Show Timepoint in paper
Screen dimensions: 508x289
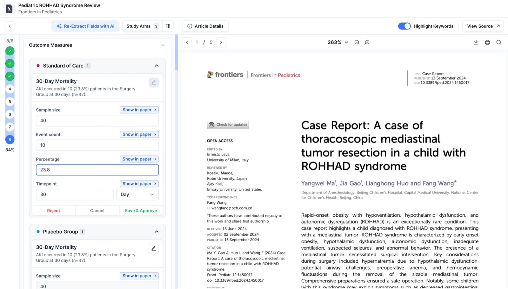(139, 184)
